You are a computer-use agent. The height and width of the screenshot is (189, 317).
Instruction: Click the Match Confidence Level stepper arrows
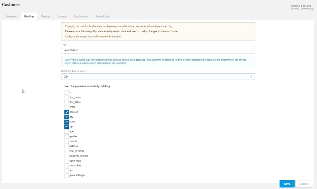tap(251, 77)
